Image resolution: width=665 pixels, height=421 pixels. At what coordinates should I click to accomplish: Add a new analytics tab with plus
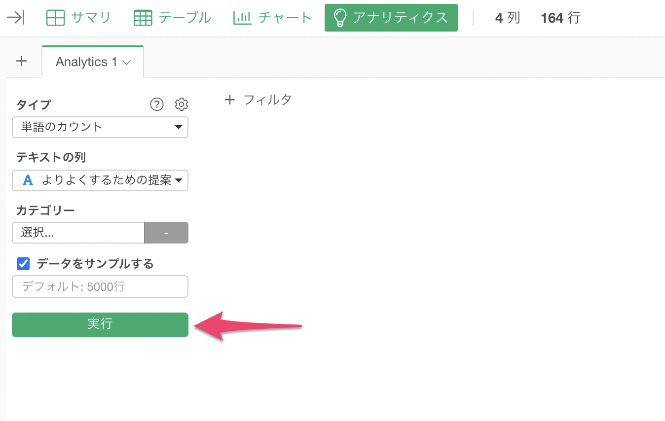[21, 61]
